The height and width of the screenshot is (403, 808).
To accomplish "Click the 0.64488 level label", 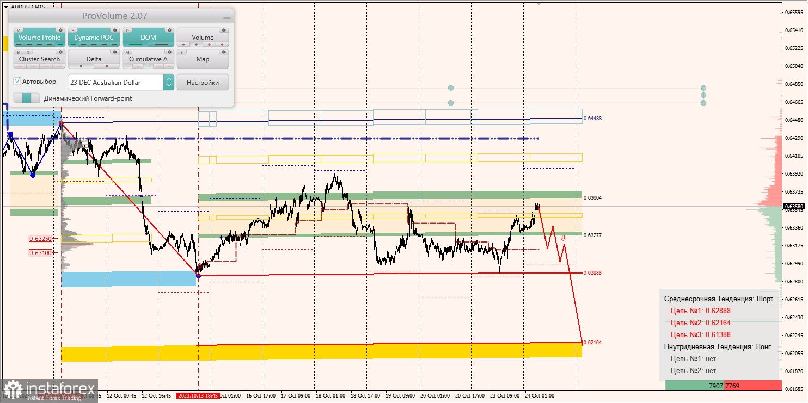I will pyautogui.click(x=592, y=118).
